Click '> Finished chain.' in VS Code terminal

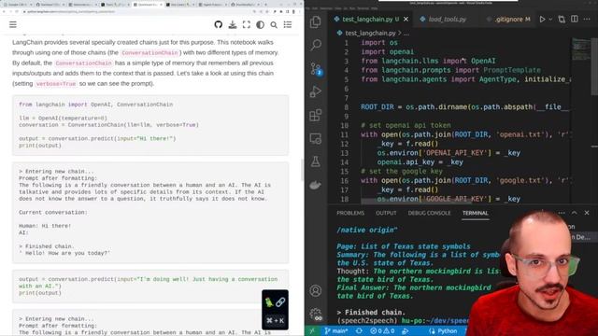point(371,313)
